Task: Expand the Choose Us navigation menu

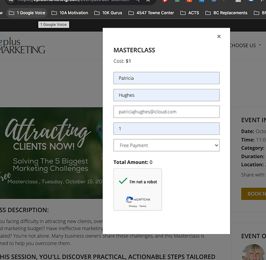Action: click(x=245, y=45)
